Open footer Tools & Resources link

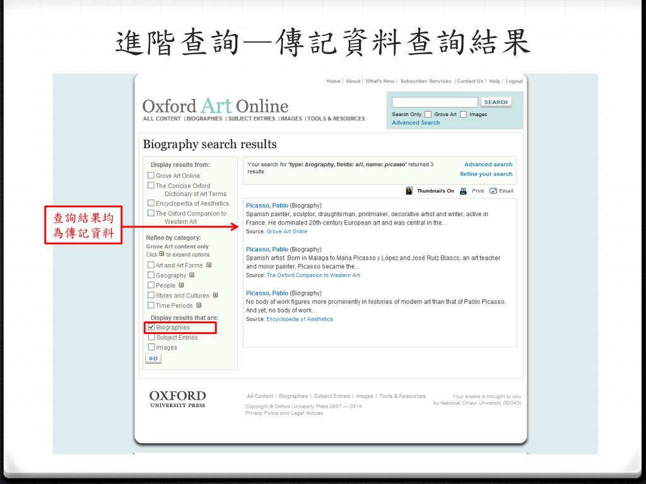tap(402, 396)
